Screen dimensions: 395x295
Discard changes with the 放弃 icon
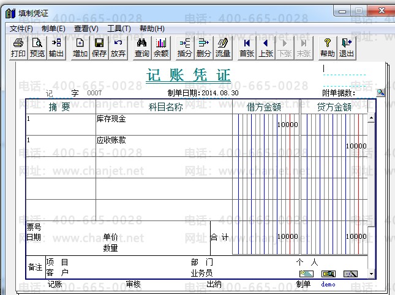point(118,47)
